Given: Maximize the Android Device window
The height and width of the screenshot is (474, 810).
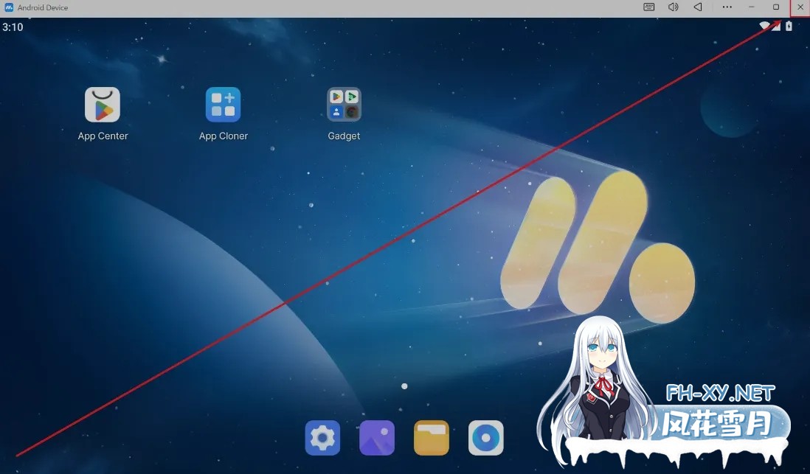Looking at the screenshot, I should (x=776, y=7).
